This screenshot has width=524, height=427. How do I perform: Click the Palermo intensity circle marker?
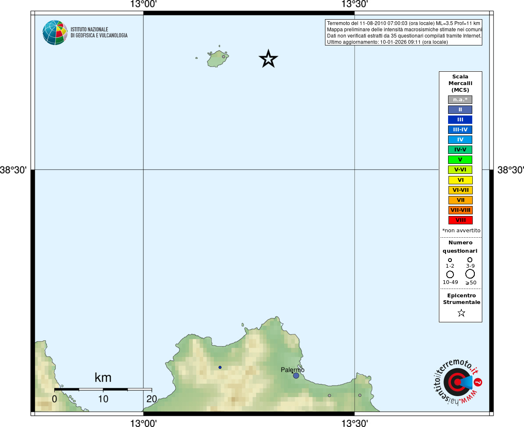pos(296,375)
